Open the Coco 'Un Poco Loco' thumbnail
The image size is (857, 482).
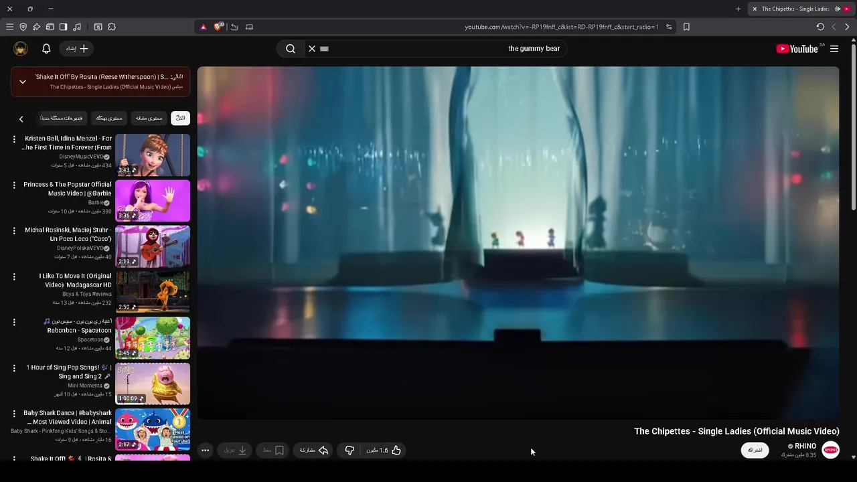click(153, 246)
